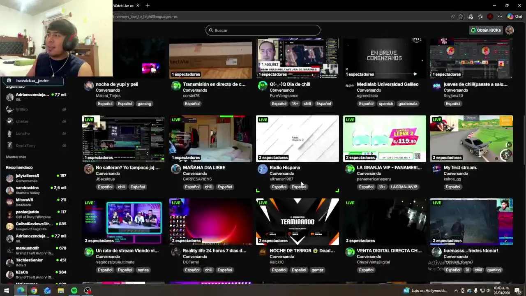Viewport: 526px width, 296px height.
Task: Open Radio Hispana stream thumbnail
Action: [x=298, y=139]
